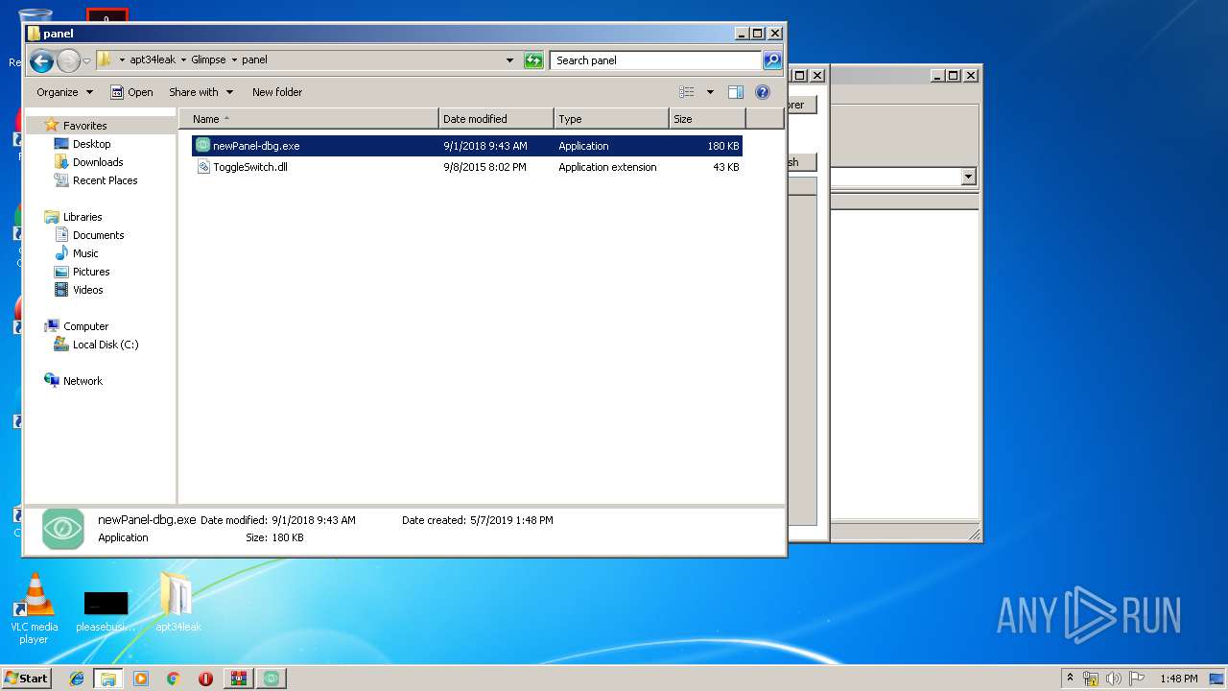The height and width of the screenshot is (691, 1228).
Task: Click the volume speaker tray icon
Action: 1114,679
